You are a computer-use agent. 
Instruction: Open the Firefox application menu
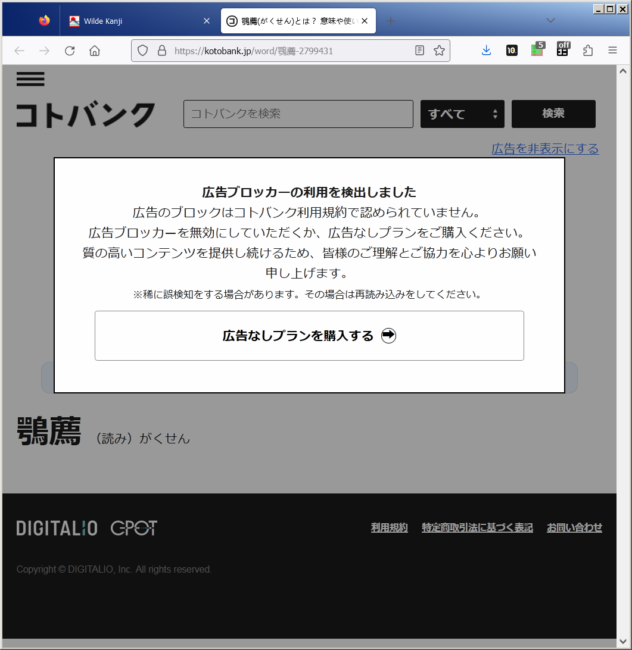(x=612, y=51)
